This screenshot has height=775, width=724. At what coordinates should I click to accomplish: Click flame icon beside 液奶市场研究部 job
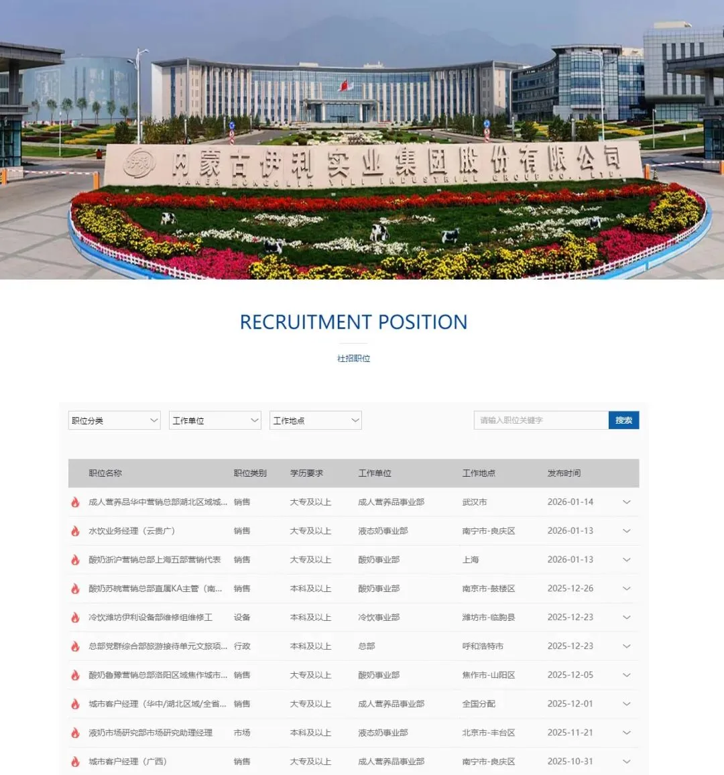75,733
